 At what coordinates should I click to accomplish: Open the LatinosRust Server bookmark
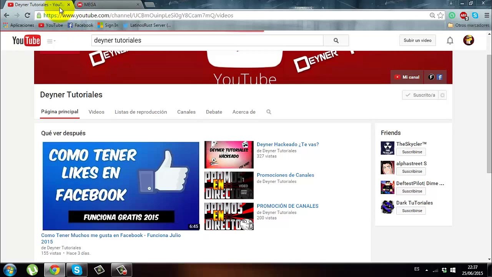pos(147,25)
